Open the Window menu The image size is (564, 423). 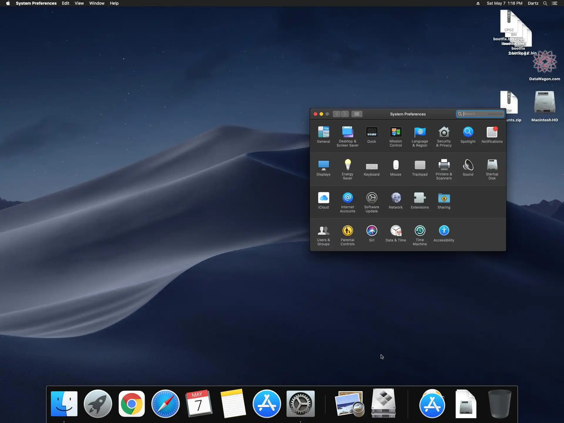[97, 3]
